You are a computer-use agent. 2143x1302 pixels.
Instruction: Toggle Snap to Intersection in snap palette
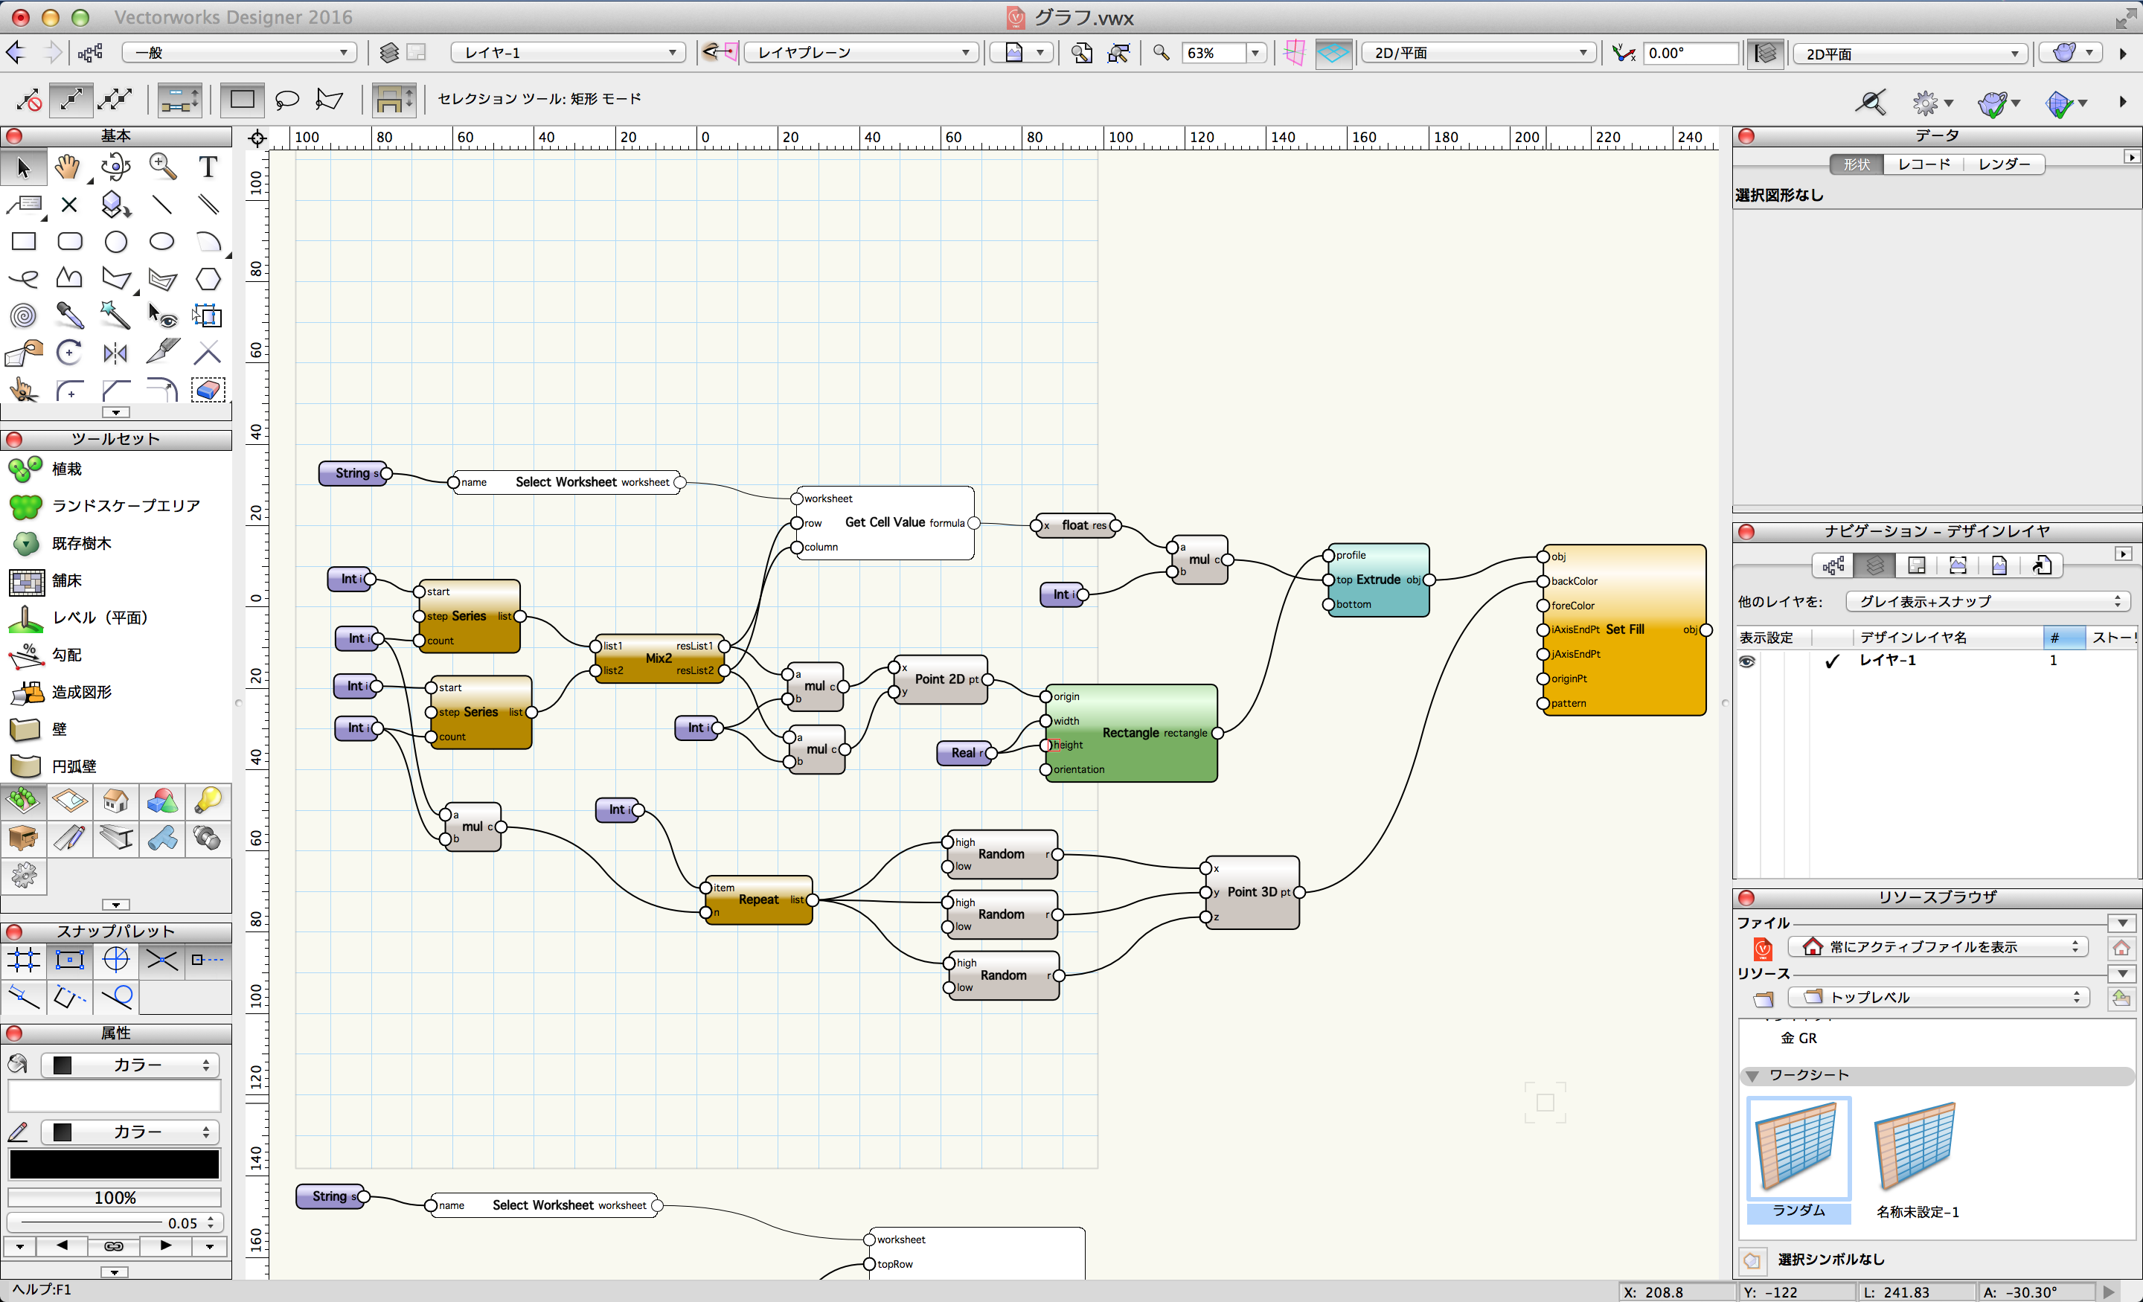(x=161, y=961)
